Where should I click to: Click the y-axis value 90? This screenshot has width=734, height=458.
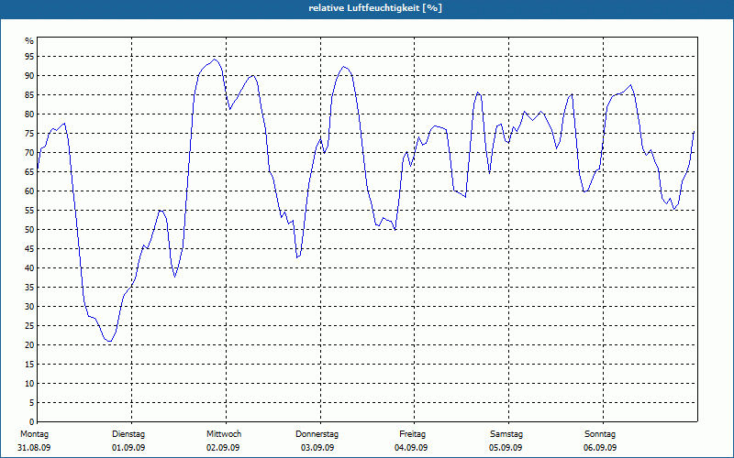pos(29,76)
